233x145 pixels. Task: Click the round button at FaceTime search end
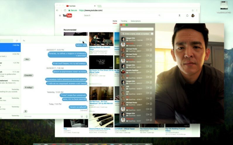[152, 34]
